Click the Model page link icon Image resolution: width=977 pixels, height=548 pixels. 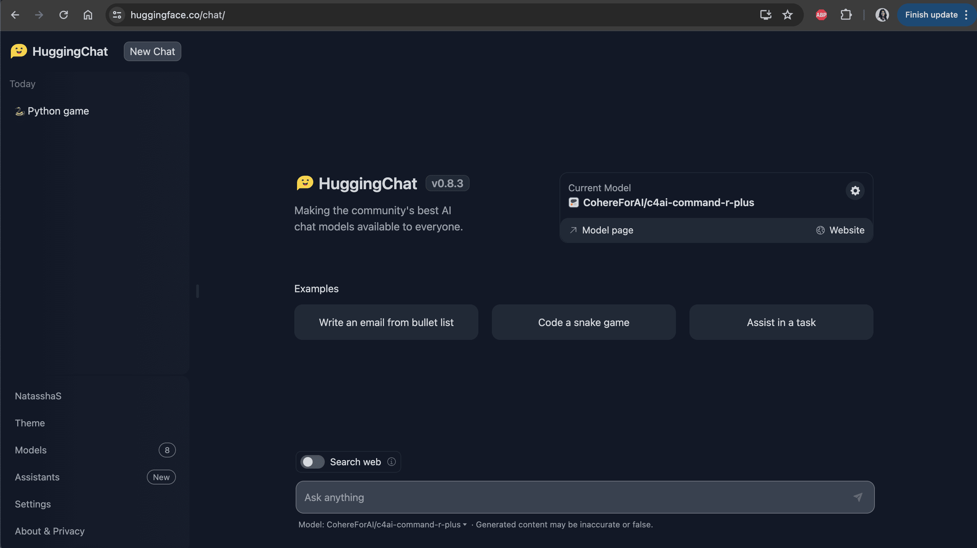[x=573, y=230]
